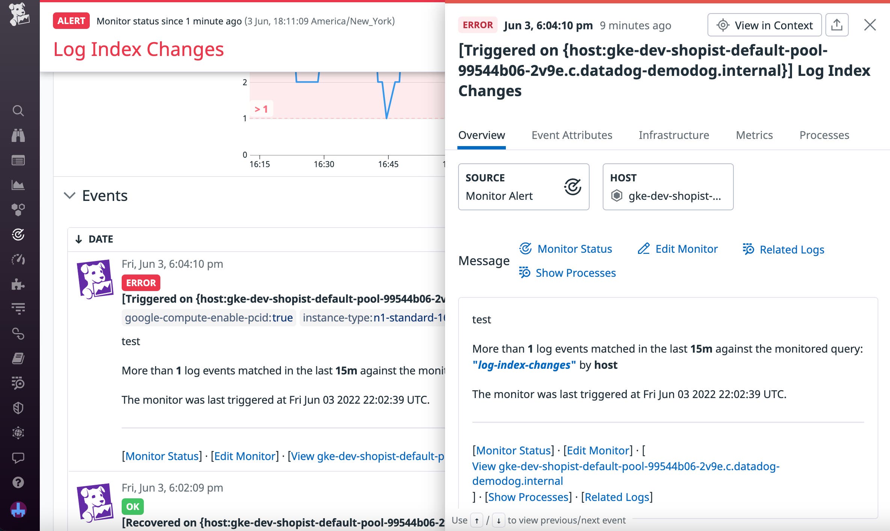Switch to the Event Attributes tab
The width and height of the screenshot is (890, 531).
click(571, 135)
